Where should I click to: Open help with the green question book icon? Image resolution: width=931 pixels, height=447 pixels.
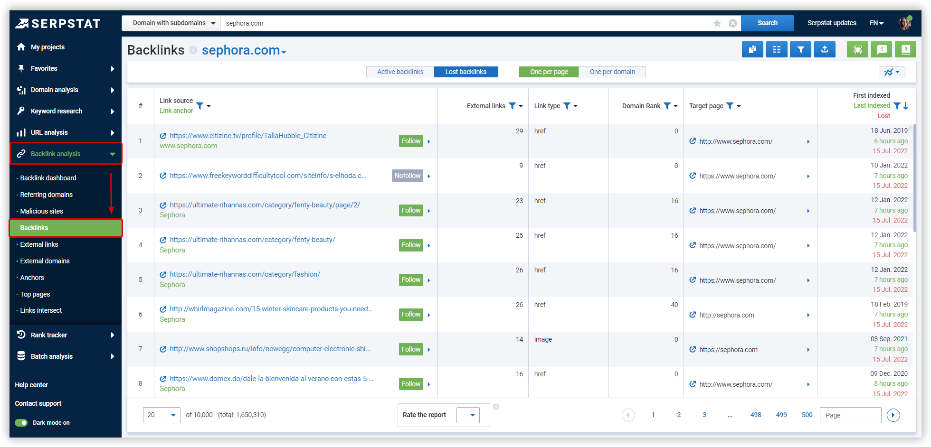(905, 49)
